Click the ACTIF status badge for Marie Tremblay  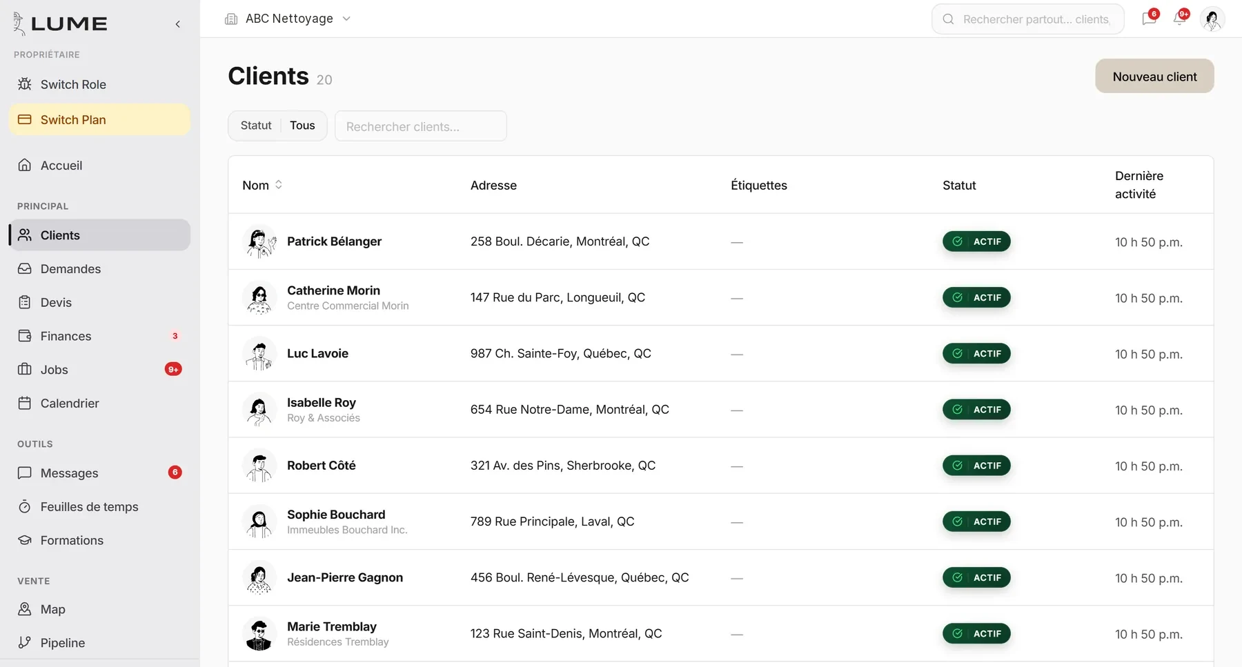pos(976,634)
